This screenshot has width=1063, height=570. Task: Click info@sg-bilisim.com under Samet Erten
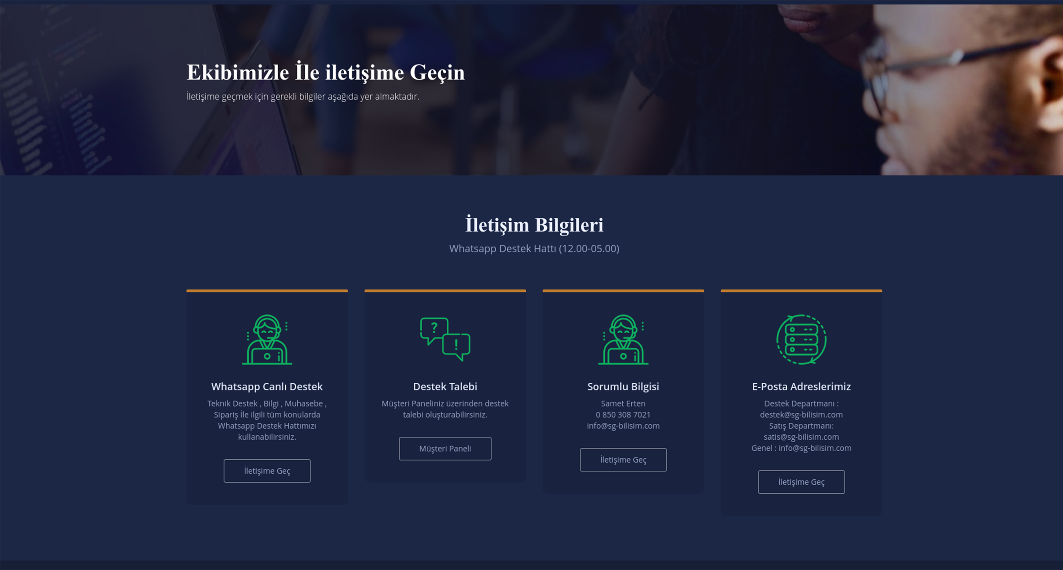[x=623, y=425]
